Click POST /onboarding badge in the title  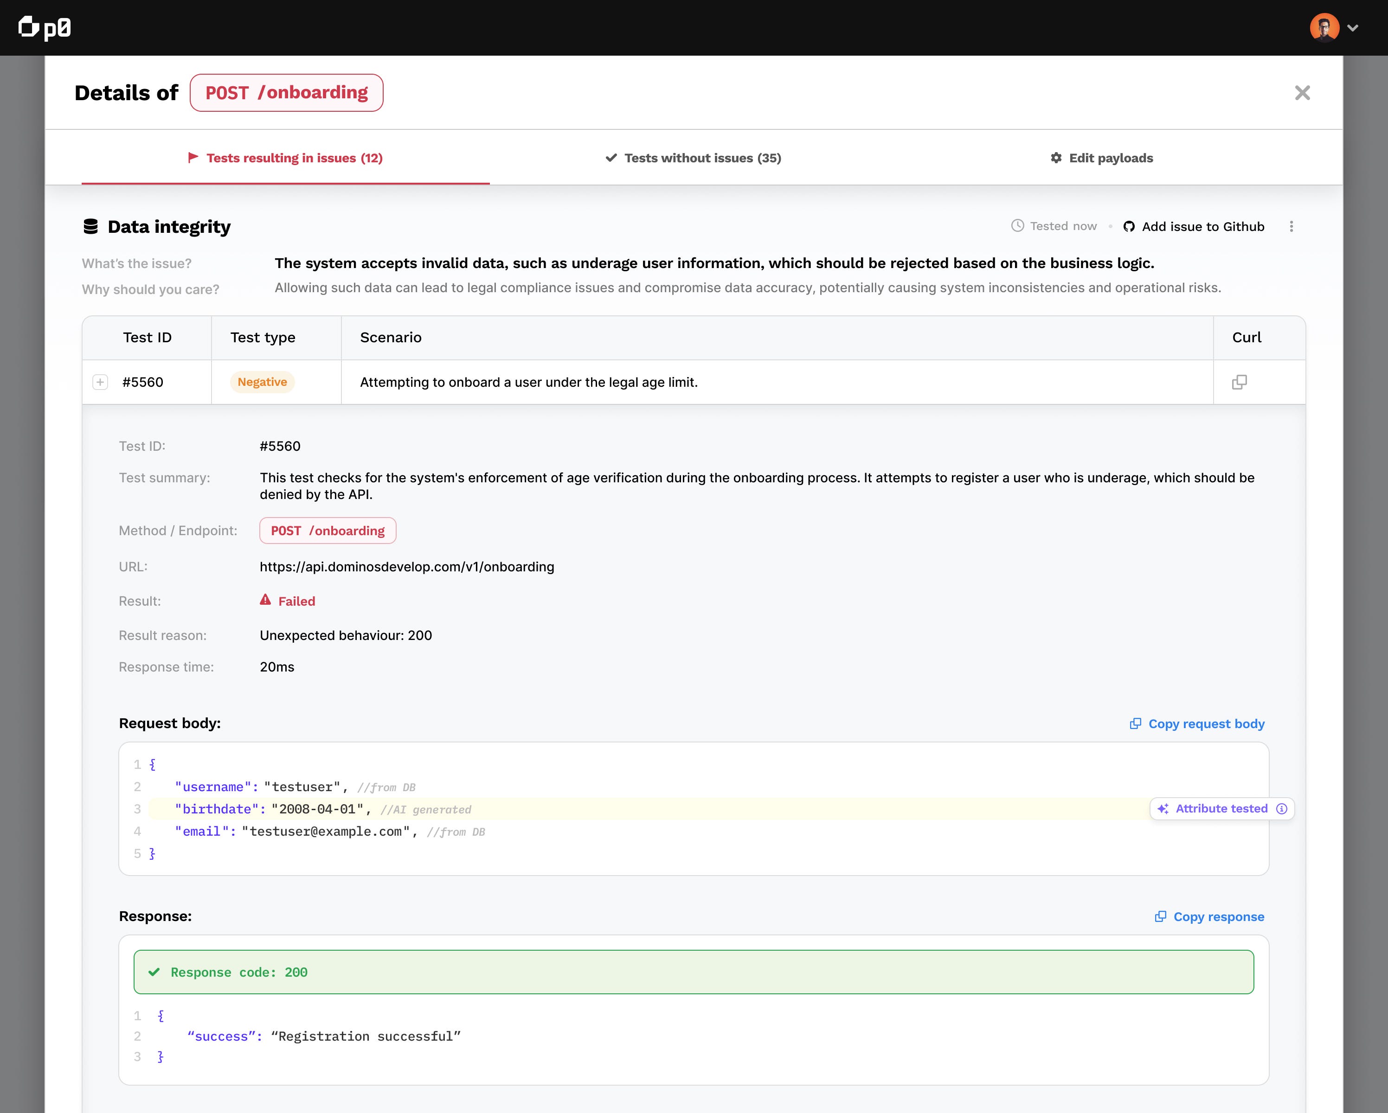tap(287, 93)
